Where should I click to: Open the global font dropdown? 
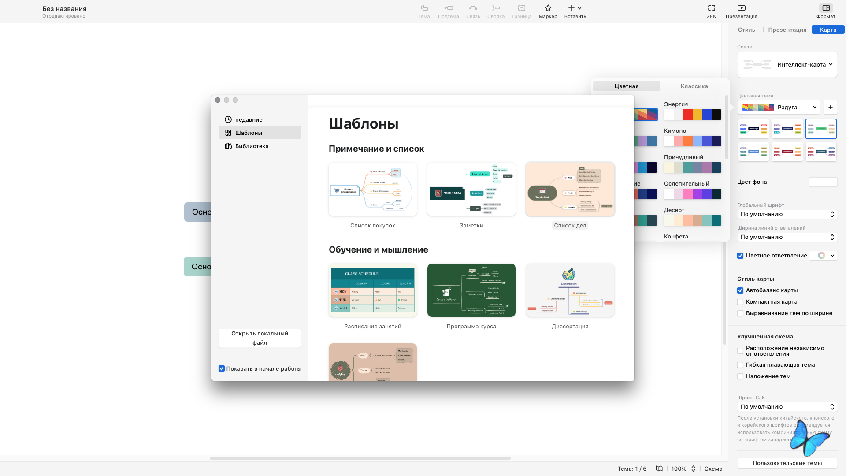click(787, 214)
